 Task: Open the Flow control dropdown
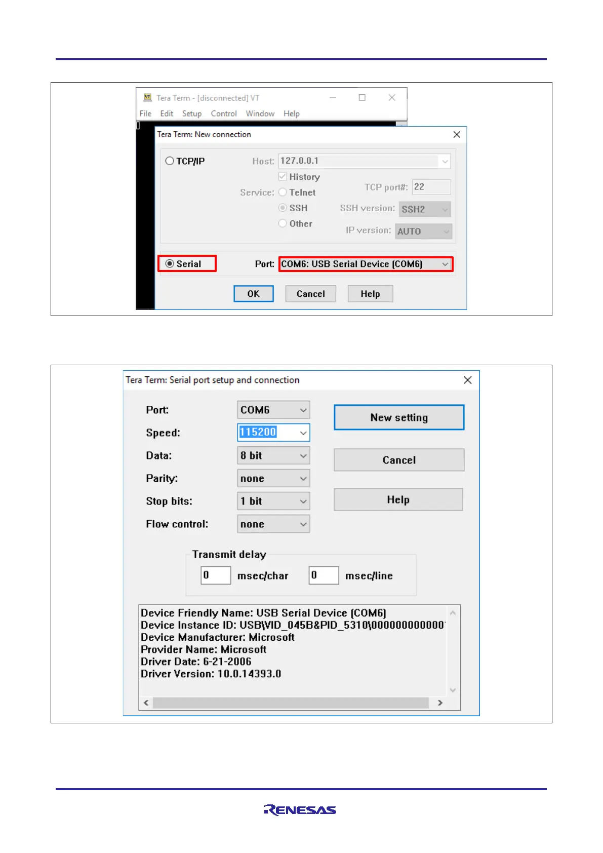pyautogui.click(x=273, y=524)
